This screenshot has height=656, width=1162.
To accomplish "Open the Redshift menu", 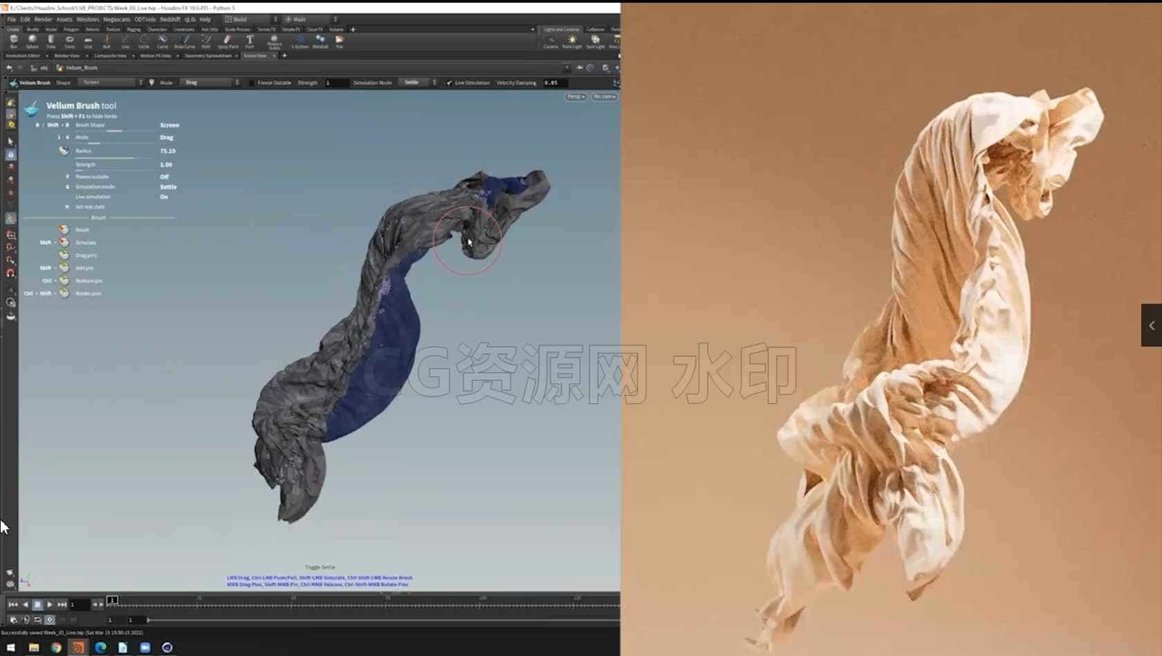I will 169,19.
